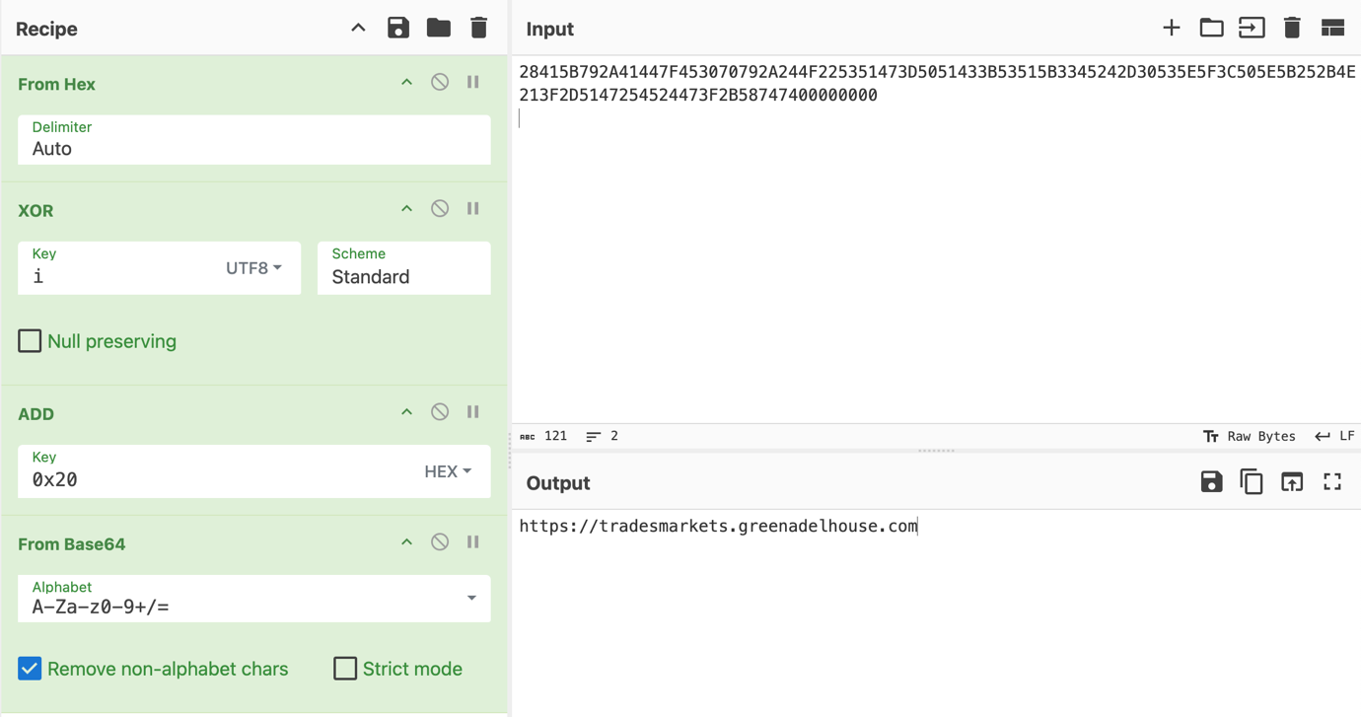Save output to file

coord(1211,482)
